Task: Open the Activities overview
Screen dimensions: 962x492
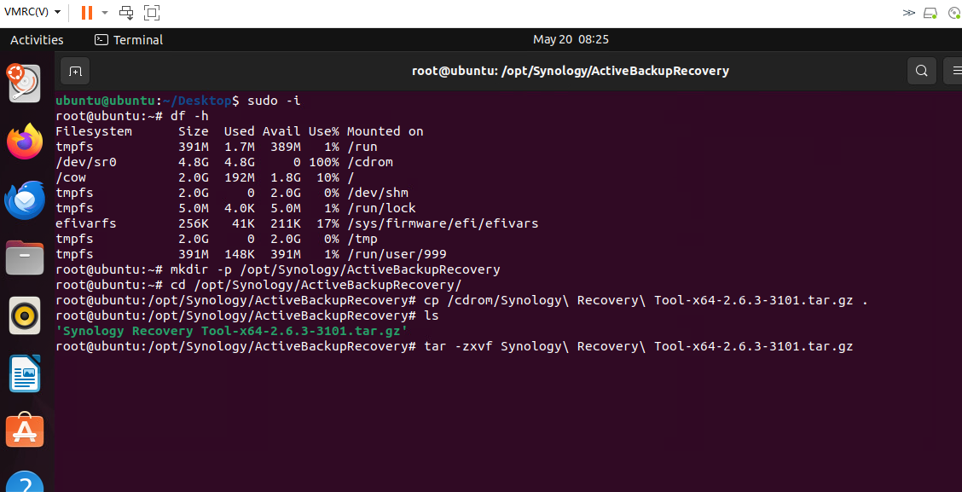Action: coord(37,40)
